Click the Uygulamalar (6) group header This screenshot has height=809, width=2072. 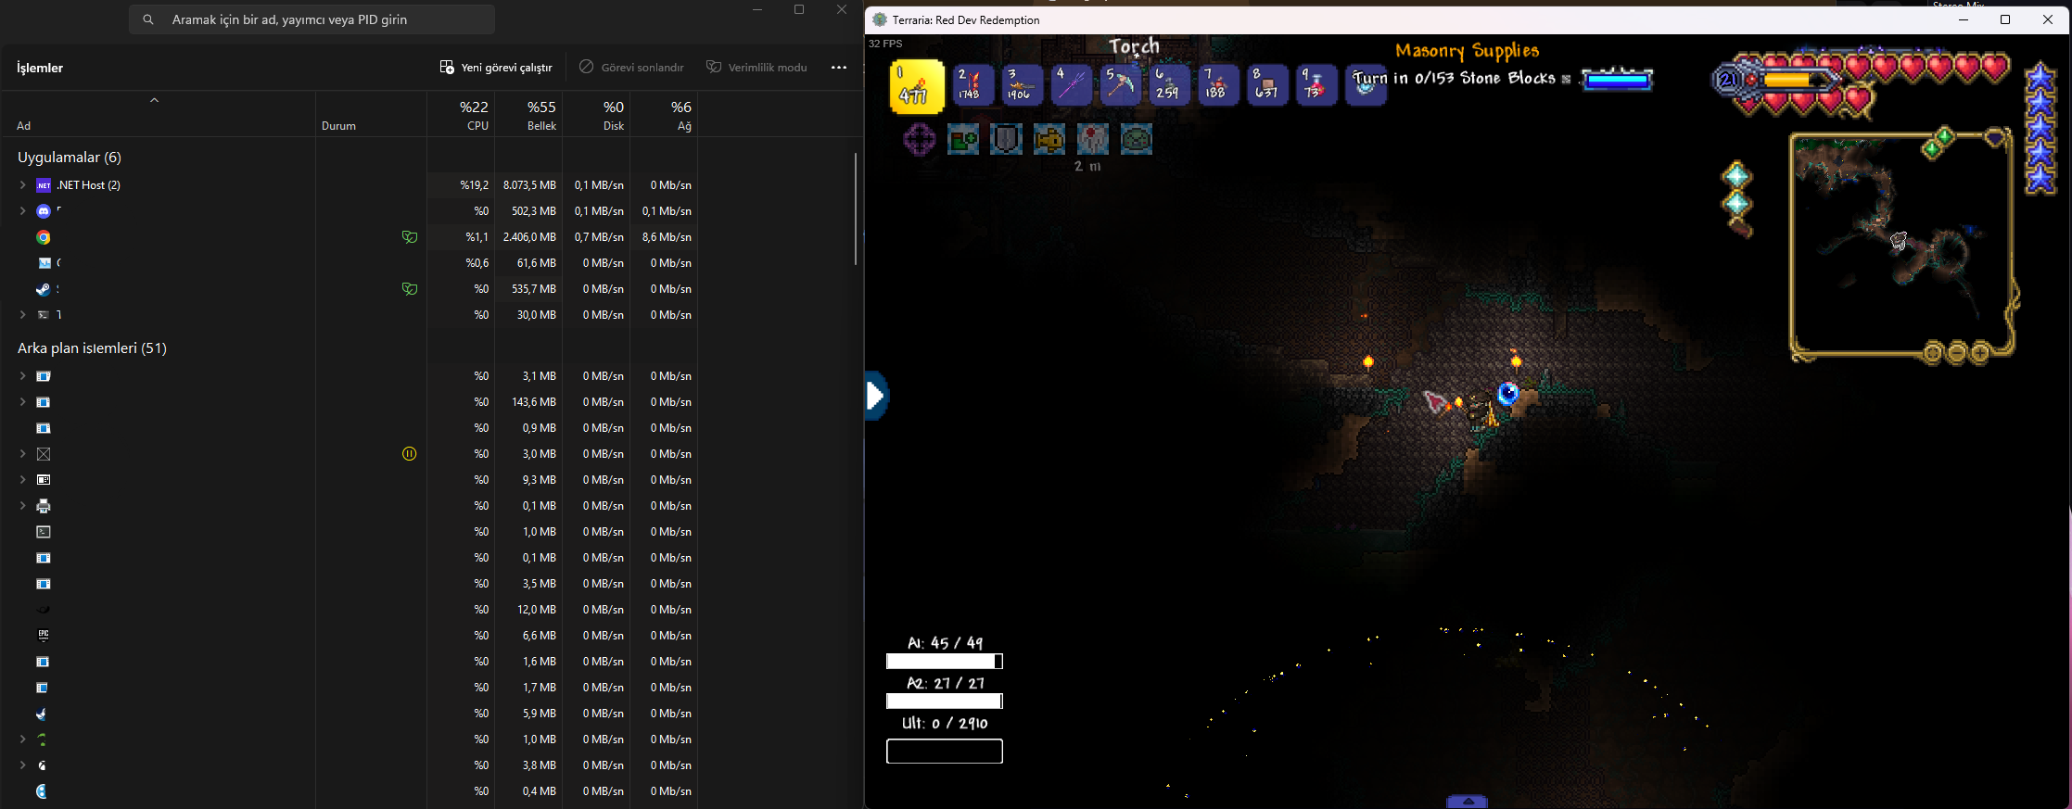click(x=70, y=158)
